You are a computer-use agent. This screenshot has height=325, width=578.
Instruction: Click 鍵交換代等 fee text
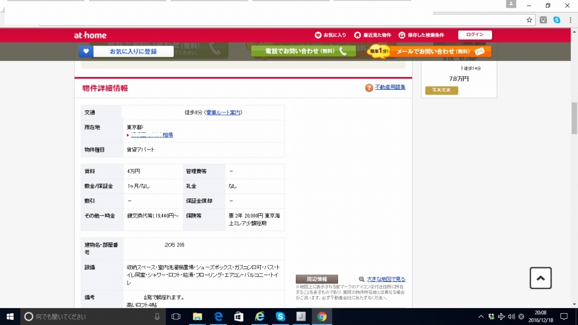click(152, 216)
